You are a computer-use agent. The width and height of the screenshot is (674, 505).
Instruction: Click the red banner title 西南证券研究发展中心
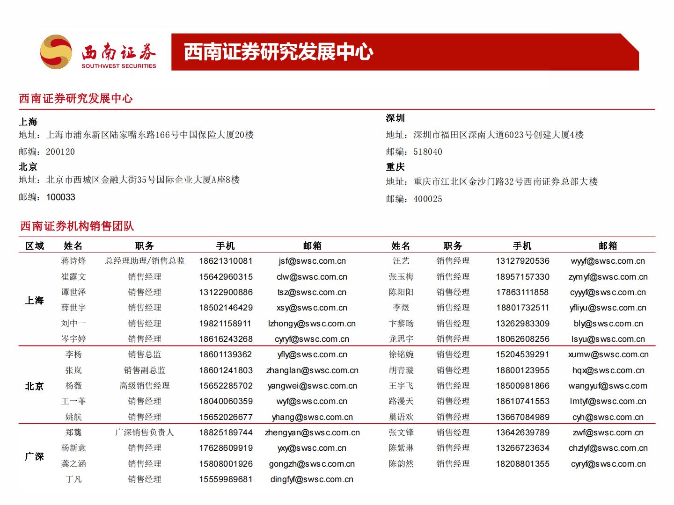pos(278,52)
